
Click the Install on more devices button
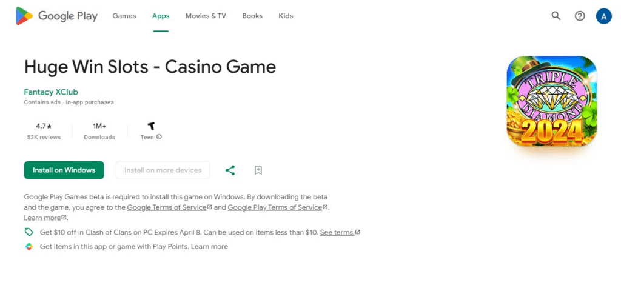(163, 170)
